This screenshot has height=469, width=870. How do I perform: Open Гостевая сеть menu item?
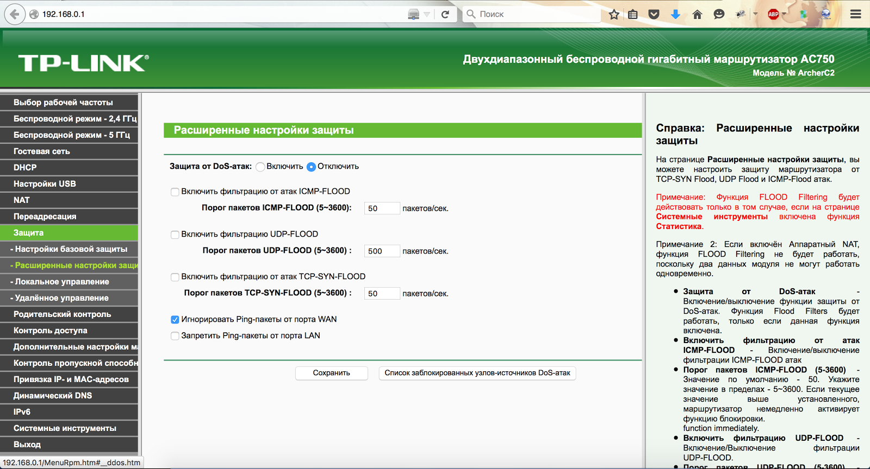pyautogui.click(x=69, y=151)
